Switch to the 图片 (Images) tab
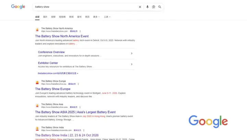This screenshot has width=247, height=140. [x=45, y=17]
